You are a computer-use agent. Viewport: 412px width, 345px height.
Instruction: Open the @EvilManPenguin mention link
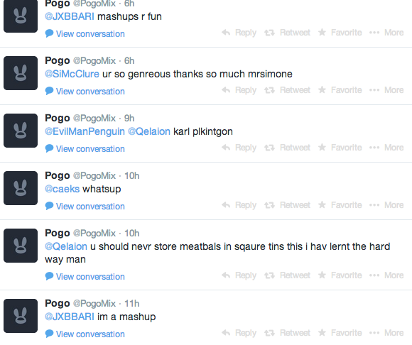tap(85, 131)
